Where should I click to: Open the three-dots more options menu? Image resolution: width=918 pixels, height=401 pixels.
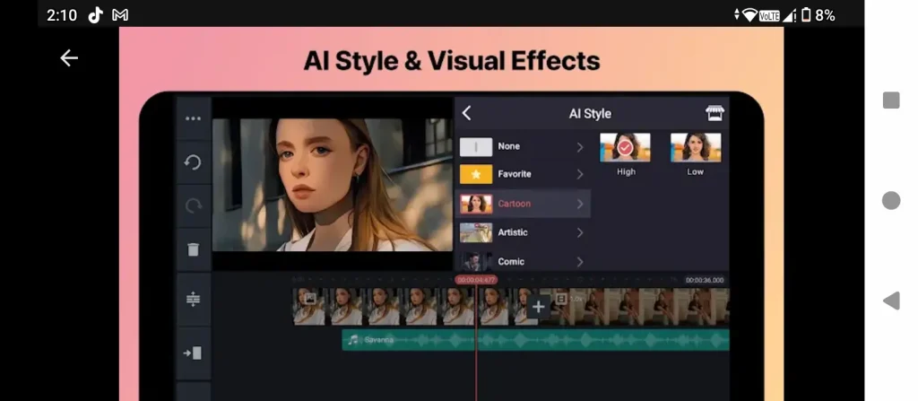[x=193, y=118]
